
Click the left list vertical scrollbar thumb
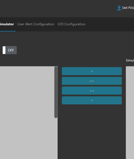[56, 92]
